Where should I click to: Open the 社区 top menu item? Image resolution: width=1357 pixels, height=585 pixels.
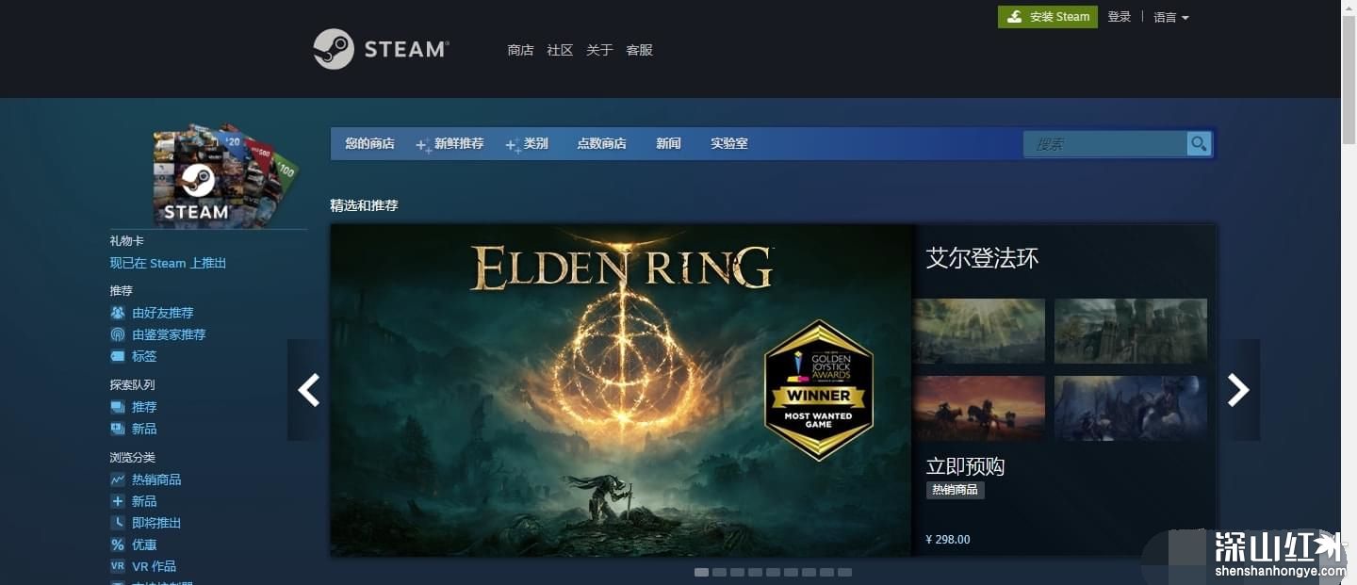[x=560, y=50]
